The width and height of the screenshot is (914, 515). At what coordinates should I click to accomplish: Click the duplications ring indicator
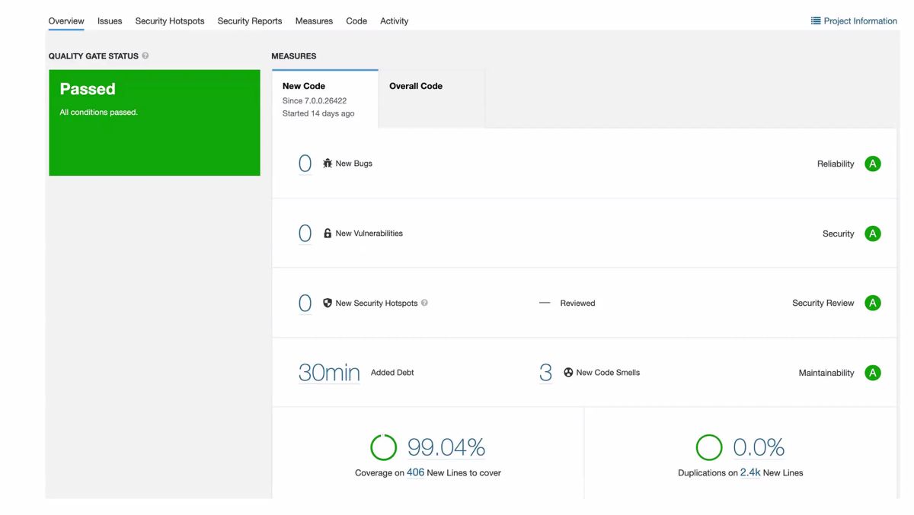[x=708, y=447]
